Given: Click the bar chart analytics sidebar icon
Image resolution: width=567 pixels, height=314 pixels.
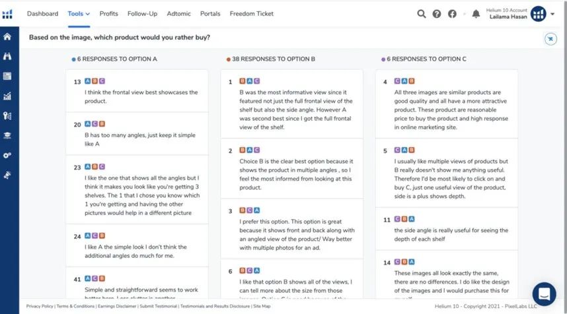Looking at the screenshot, I should click(x=7, y=96).
